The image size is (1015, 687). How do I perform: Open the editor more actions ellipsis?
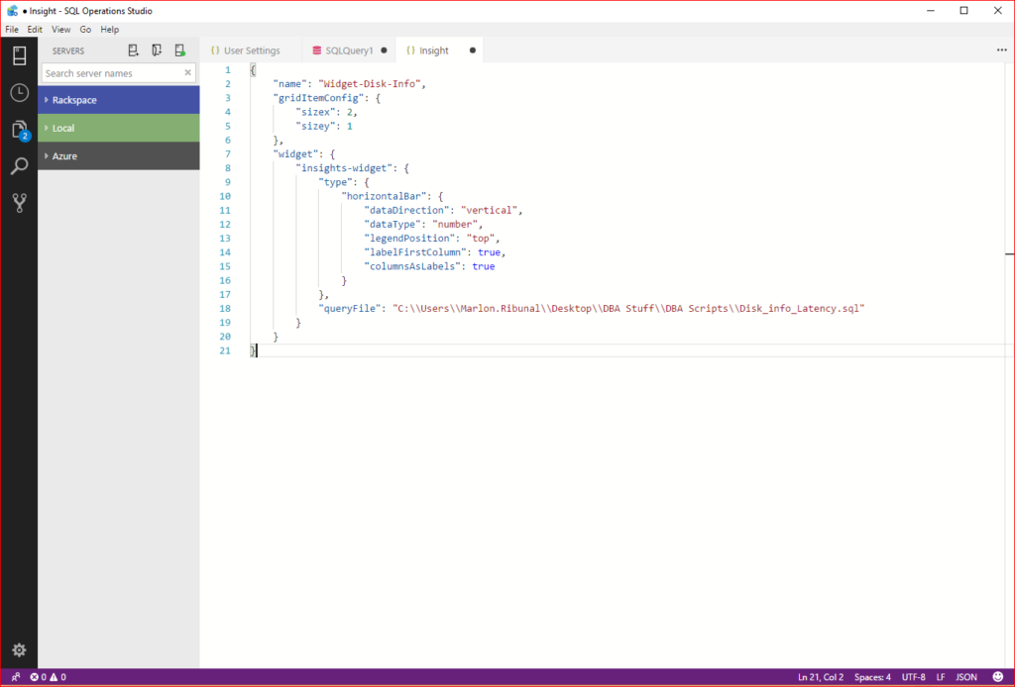(x=1001, y=50)
